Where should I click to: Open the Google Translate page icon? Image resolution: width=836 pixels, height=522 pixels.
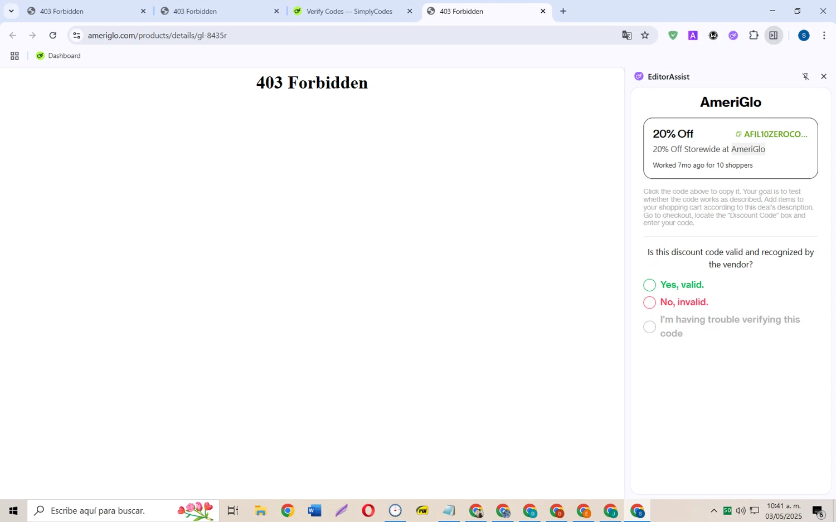pos(627,35)
